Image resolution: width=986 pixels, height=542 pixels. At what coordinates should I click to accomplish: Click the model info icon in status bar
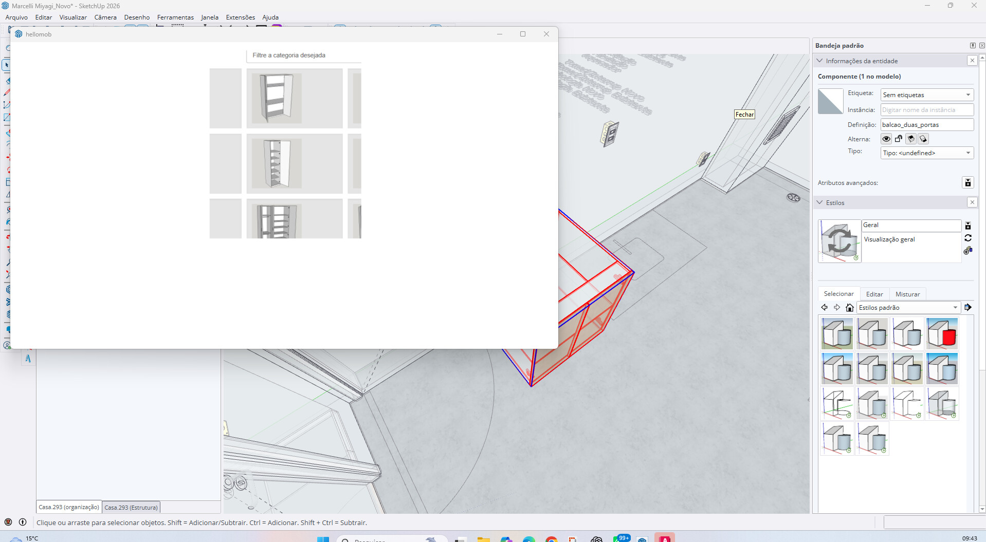click(23, 522)
